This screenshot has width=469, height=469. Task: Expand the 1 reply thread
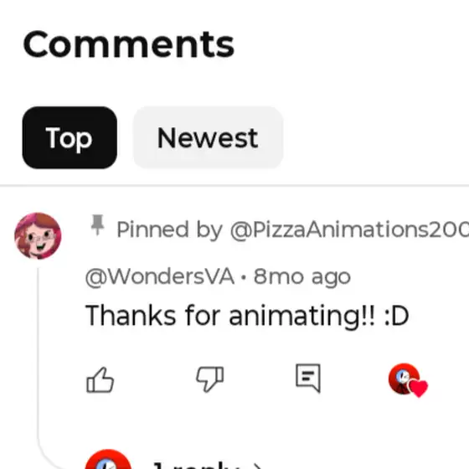196,465
